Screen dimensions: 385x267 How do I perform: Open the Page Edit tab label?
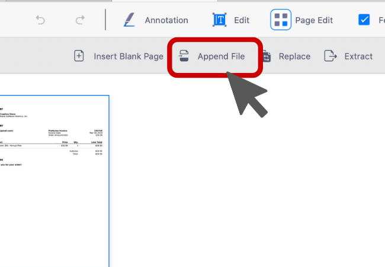[314, 20]
